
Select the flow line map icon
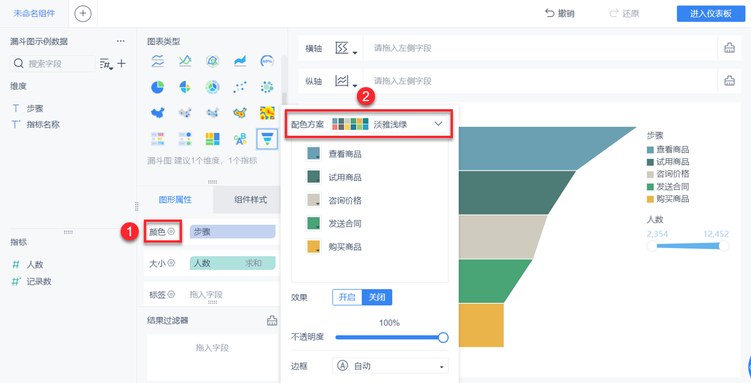coord(213,113)
